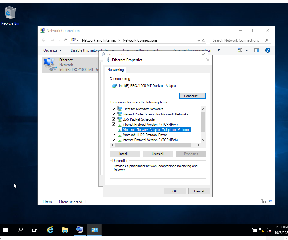288x240 pixels.
Task: Click Disable this network device
Action: coord(92,50)
